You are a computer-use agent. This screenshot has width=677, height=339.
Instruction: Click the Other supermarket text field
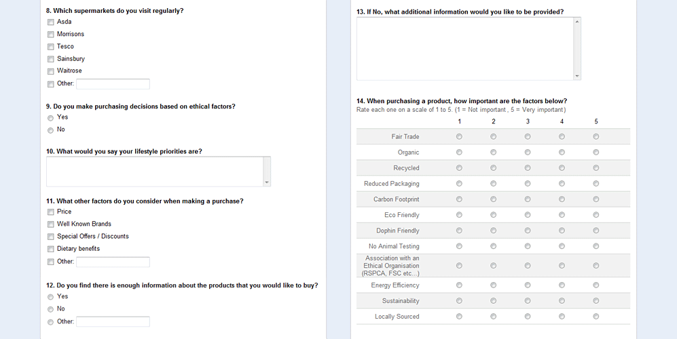point(113,84)
